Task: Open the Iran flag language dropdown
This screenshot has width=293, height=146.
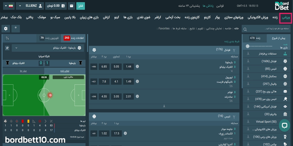Action: (x=9, y=6)
